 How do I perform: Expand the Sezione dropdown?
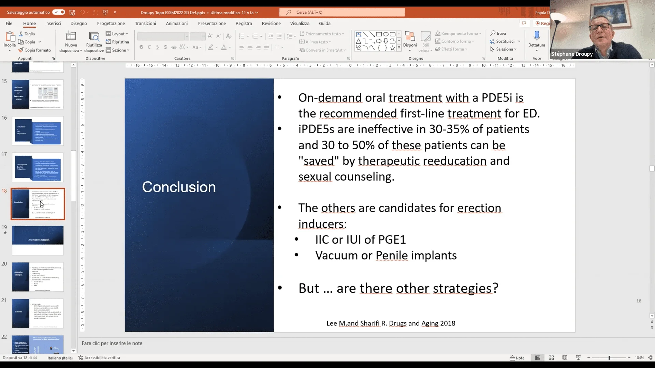[118, 50]
